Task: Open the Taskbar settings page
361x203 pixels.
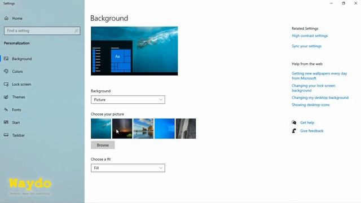Action: 19,135
